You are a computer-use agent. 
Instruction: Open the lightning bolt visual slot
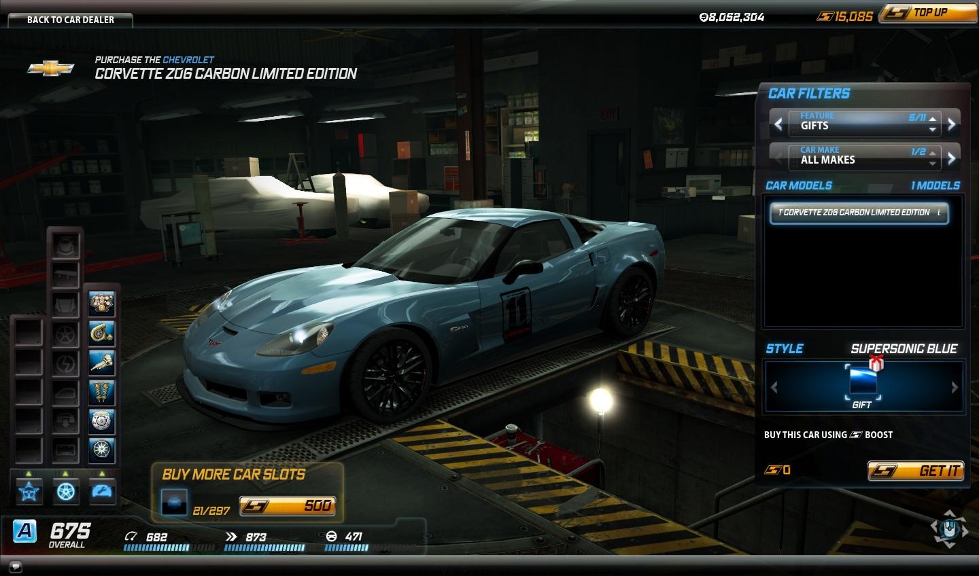66,363
